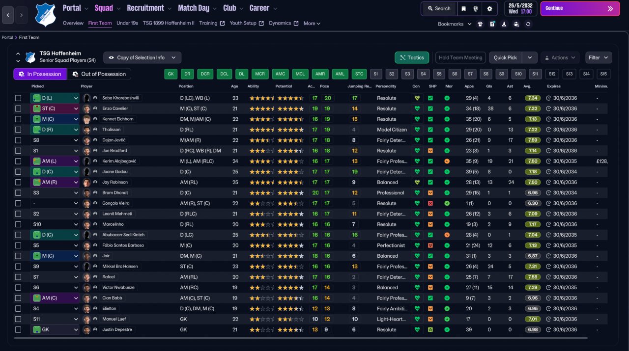Viewport: 629px width, 351px height.
Task: Open the Portal menu
Action: click(x=76, y=8)
